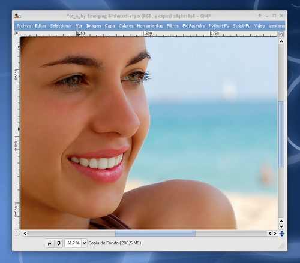Toggle zoom image when window size changes icon
Viewport: 300px width, 263px height.
(x=281, y=34)
